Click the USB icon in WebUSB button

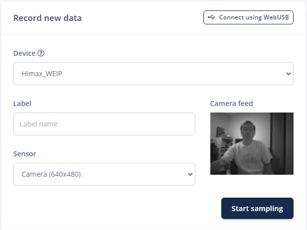(x=212, y=17)
